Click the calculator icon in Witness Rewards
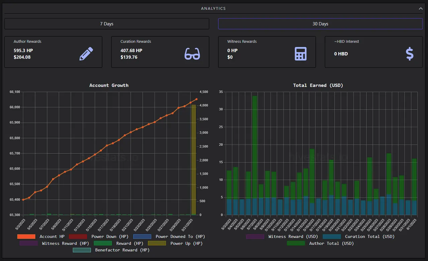 301,54
